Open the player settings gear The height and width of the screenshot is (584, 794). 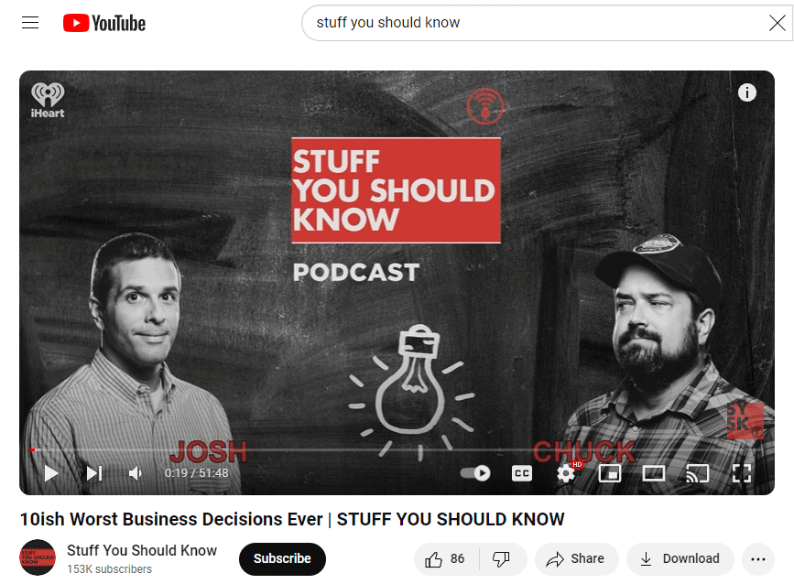tap(566, 473)
